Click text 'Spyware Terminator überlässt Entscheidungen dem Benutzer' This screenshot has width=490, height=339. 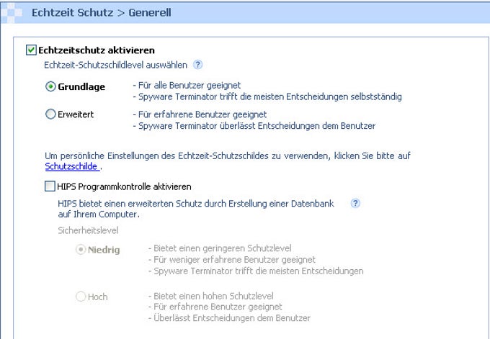click(x=257, y=126)
